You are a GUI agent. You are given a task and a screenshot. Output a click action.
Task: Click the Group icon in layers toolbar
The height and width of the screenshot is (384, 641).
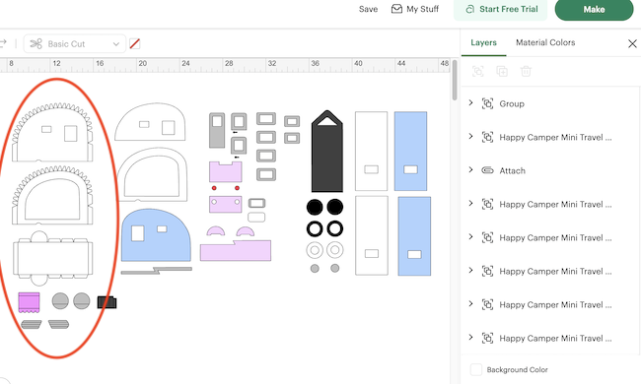click(478, 72)
